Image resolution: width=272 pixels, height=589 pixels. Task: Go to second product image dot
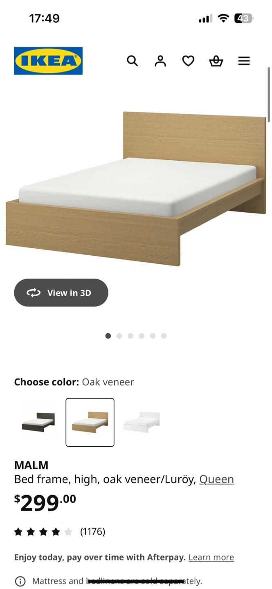coord(119,336)
